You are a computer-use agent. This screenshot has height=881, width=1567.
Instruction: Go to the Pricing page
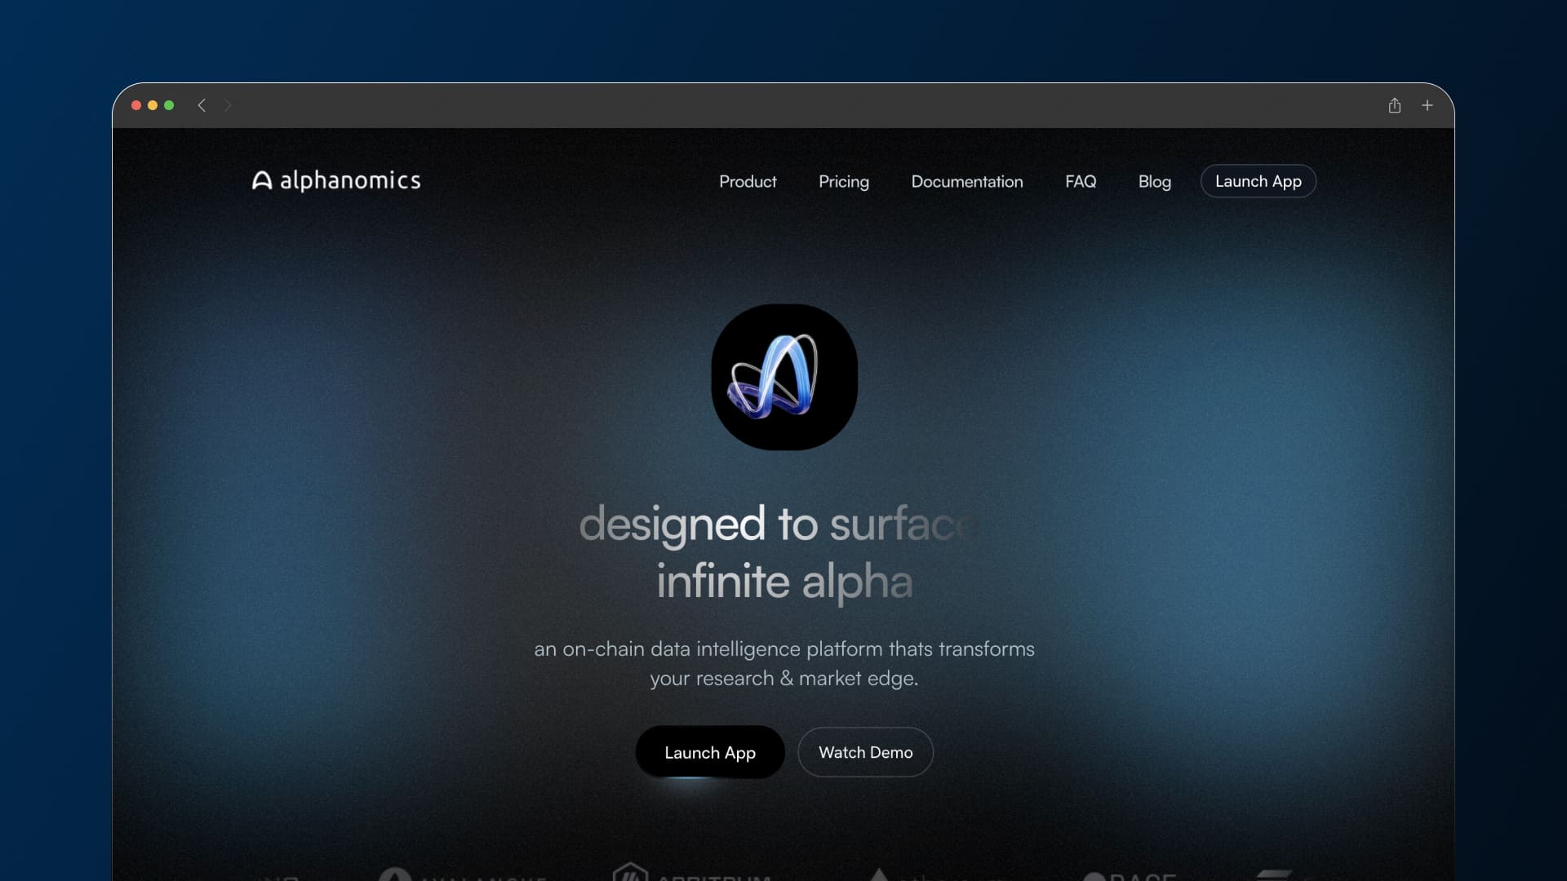pyautogui.click(x=844, y=182)
